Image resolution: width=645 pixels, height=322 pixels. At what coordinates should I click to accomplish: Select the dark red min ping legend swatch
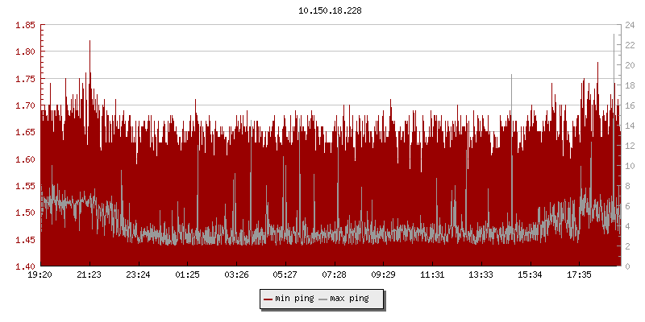click(267, 299)
